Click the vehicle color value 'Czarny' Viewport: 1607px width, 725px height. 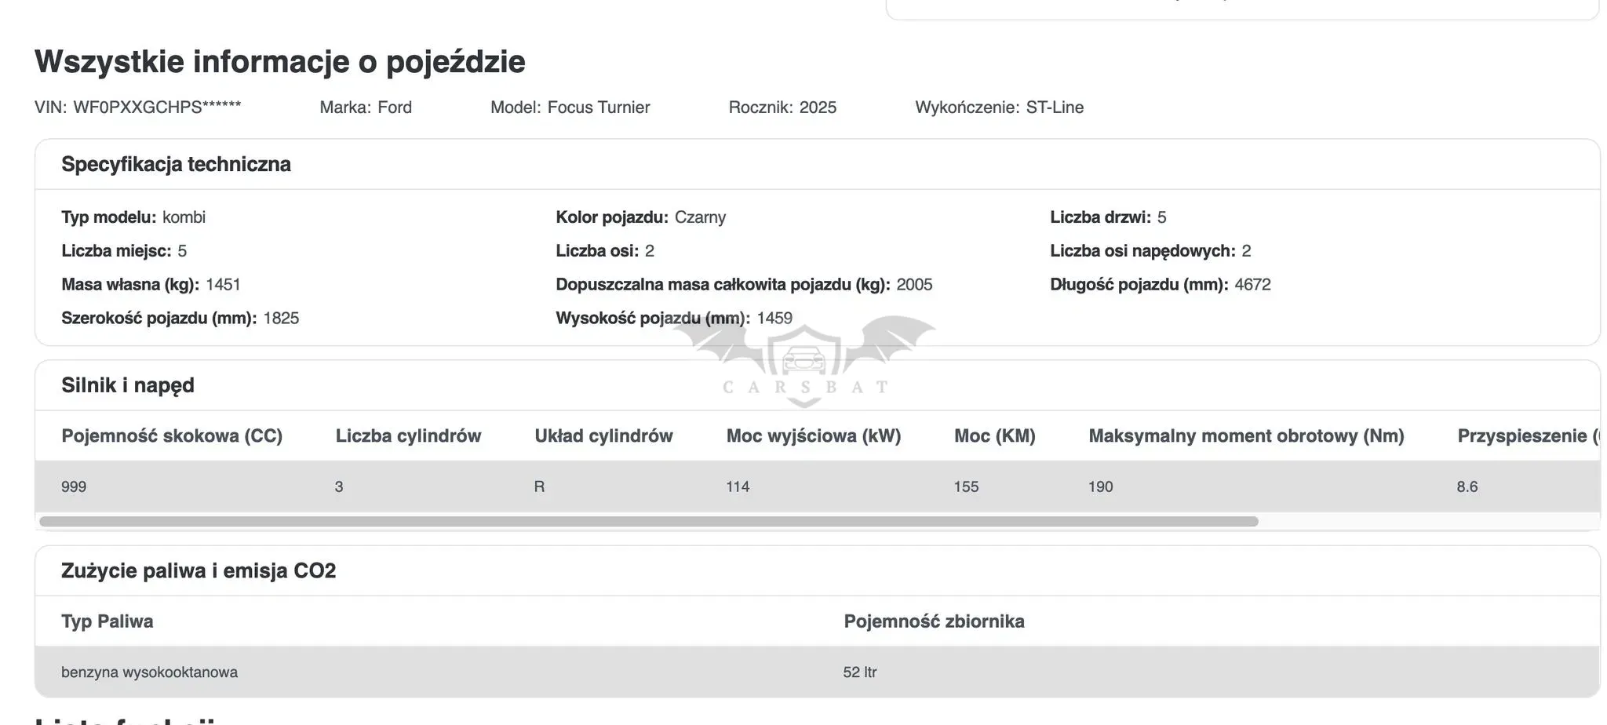700,217
